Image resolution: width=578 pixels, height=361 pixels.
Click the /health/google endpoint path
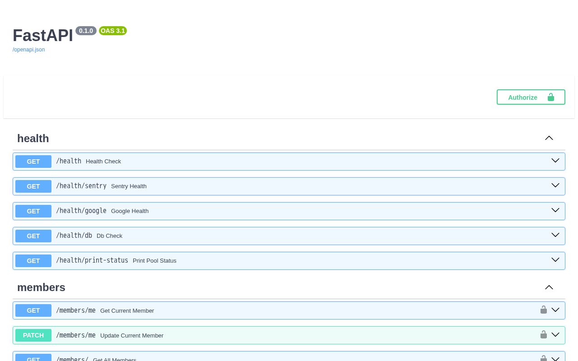pyautogui.click(x=81, y=211)
